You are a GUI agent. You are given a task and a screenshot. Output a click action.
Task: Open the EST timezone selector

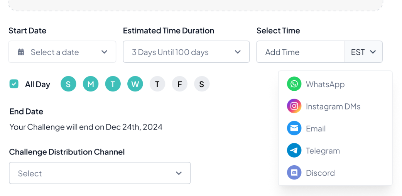363,52
